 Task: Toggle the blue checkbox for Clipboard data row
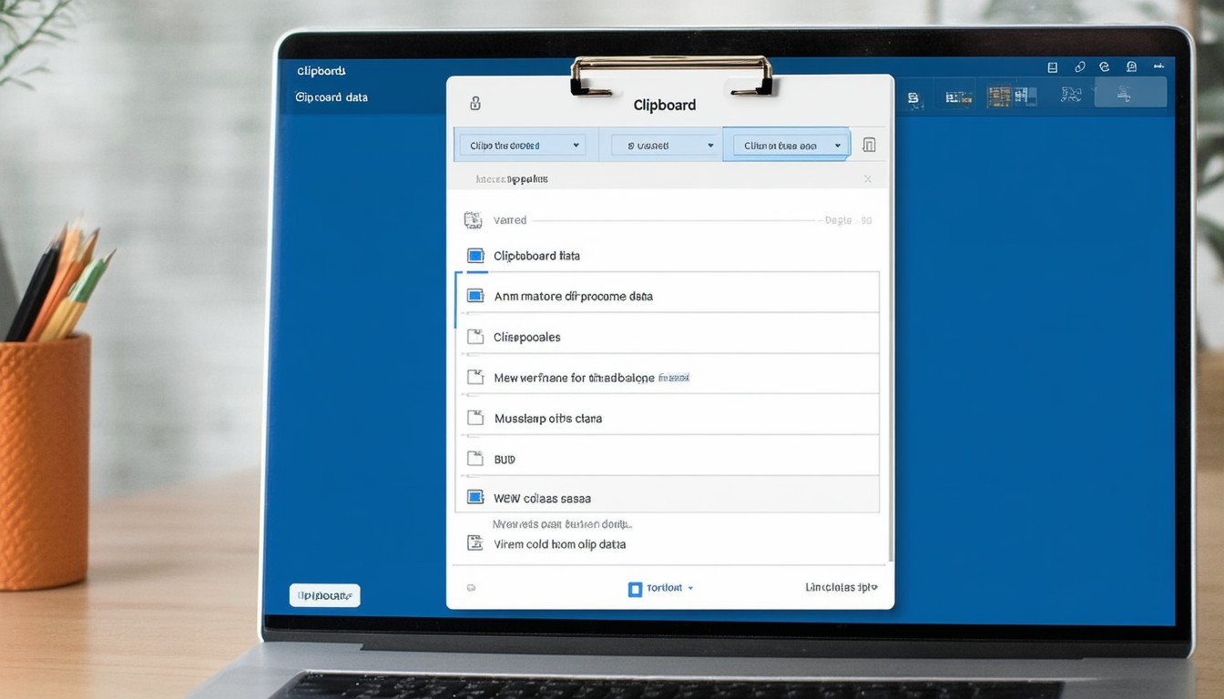coord(474,256)
